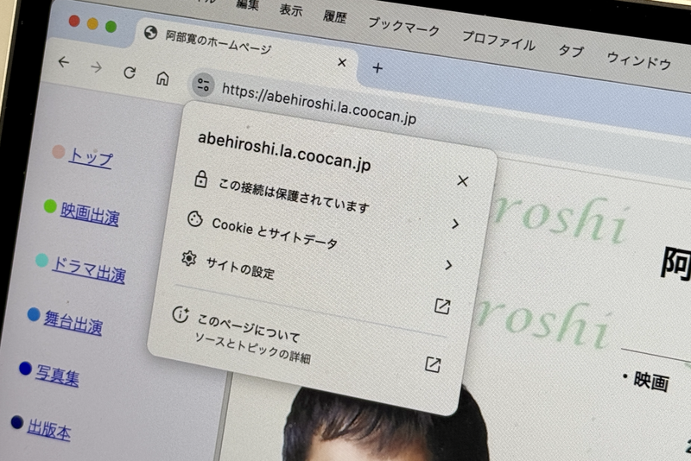The image size is (691, 461).
Task: Follow the 写真集 link
Action: click(x=57, y=376)
